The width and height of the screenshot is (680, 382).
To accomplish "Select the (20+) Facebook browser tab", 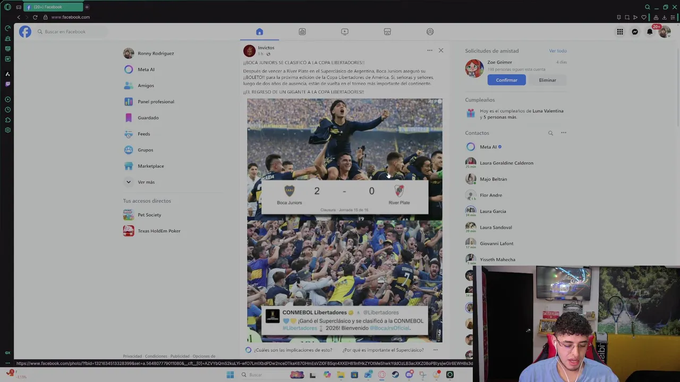I will tap(53, 7).
